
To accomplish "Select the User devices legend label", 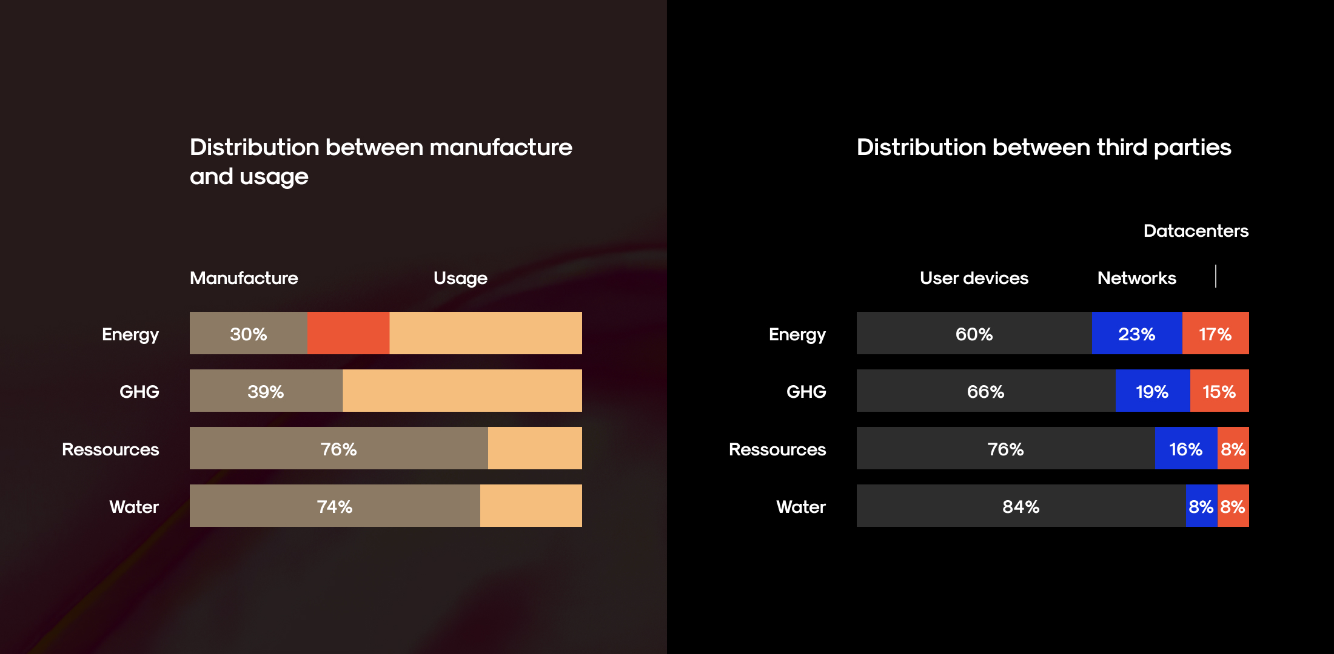I will tap(974, 278).
